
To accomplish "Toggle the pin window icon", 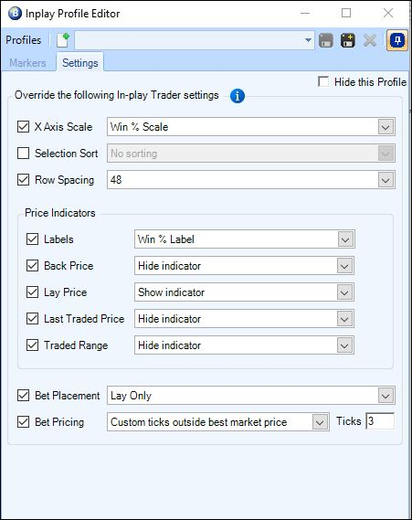I will pyautogui.click(x=397, y=40).
